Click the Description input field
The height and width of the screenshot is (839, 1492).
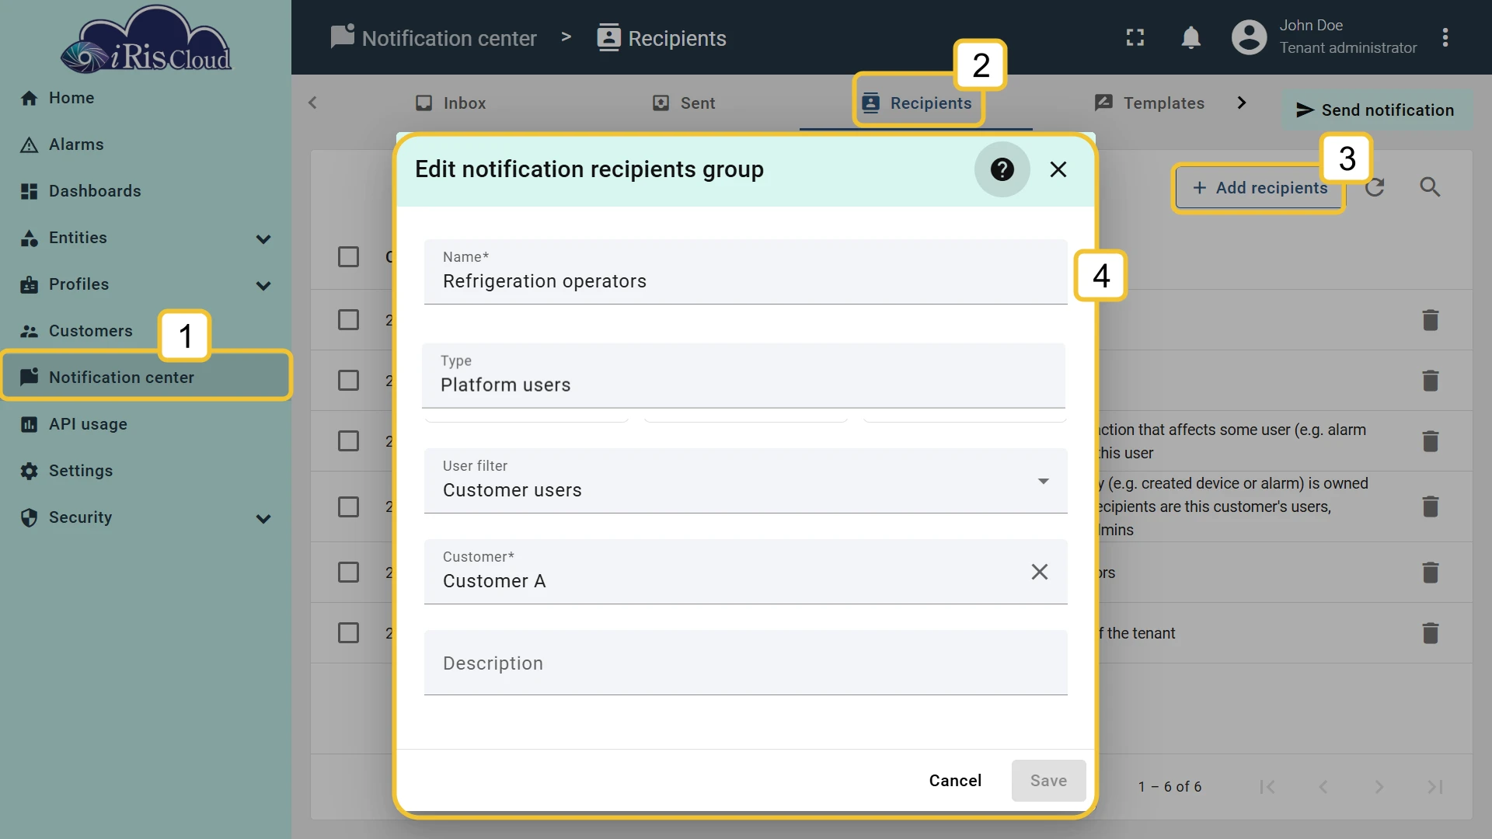pyautogui.click(x=745, y=663)
